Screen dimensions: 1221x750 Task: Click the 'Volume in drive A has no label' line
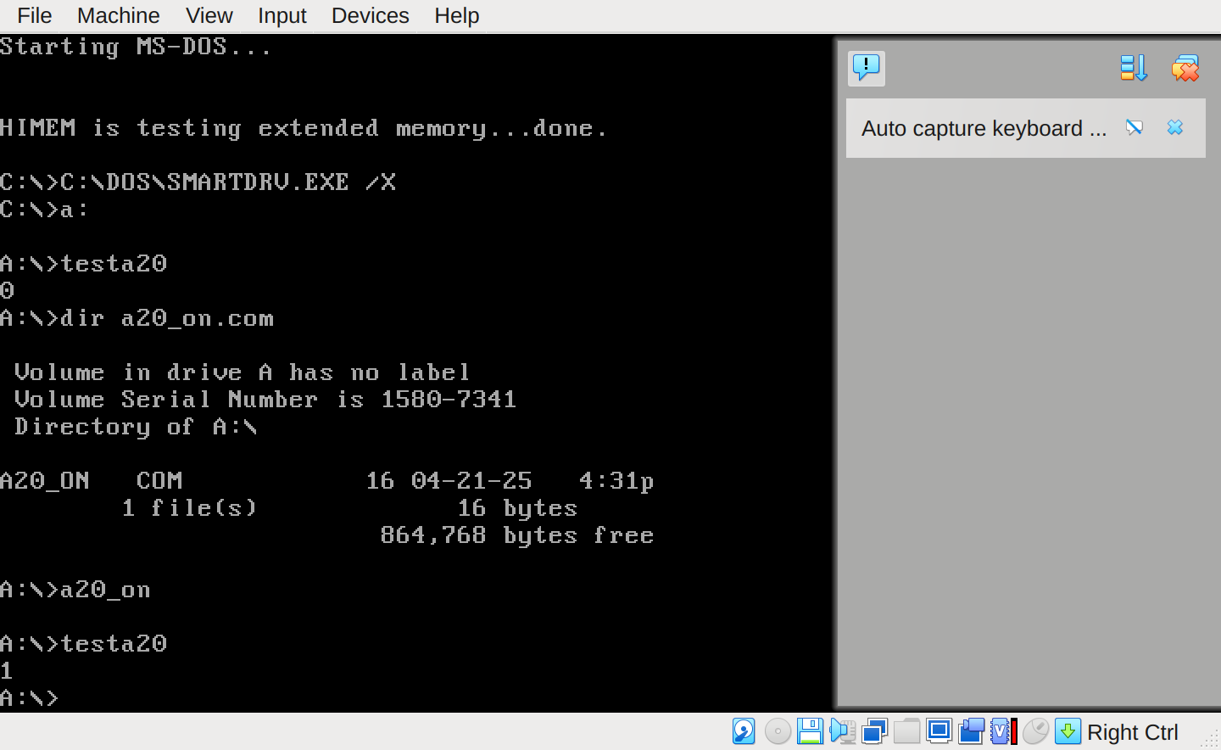click(242, 372)
